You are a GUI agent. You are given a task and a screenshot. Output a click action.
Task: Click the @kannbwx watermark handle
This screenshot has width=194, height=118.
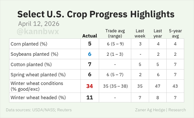click(x=38, y=32)
